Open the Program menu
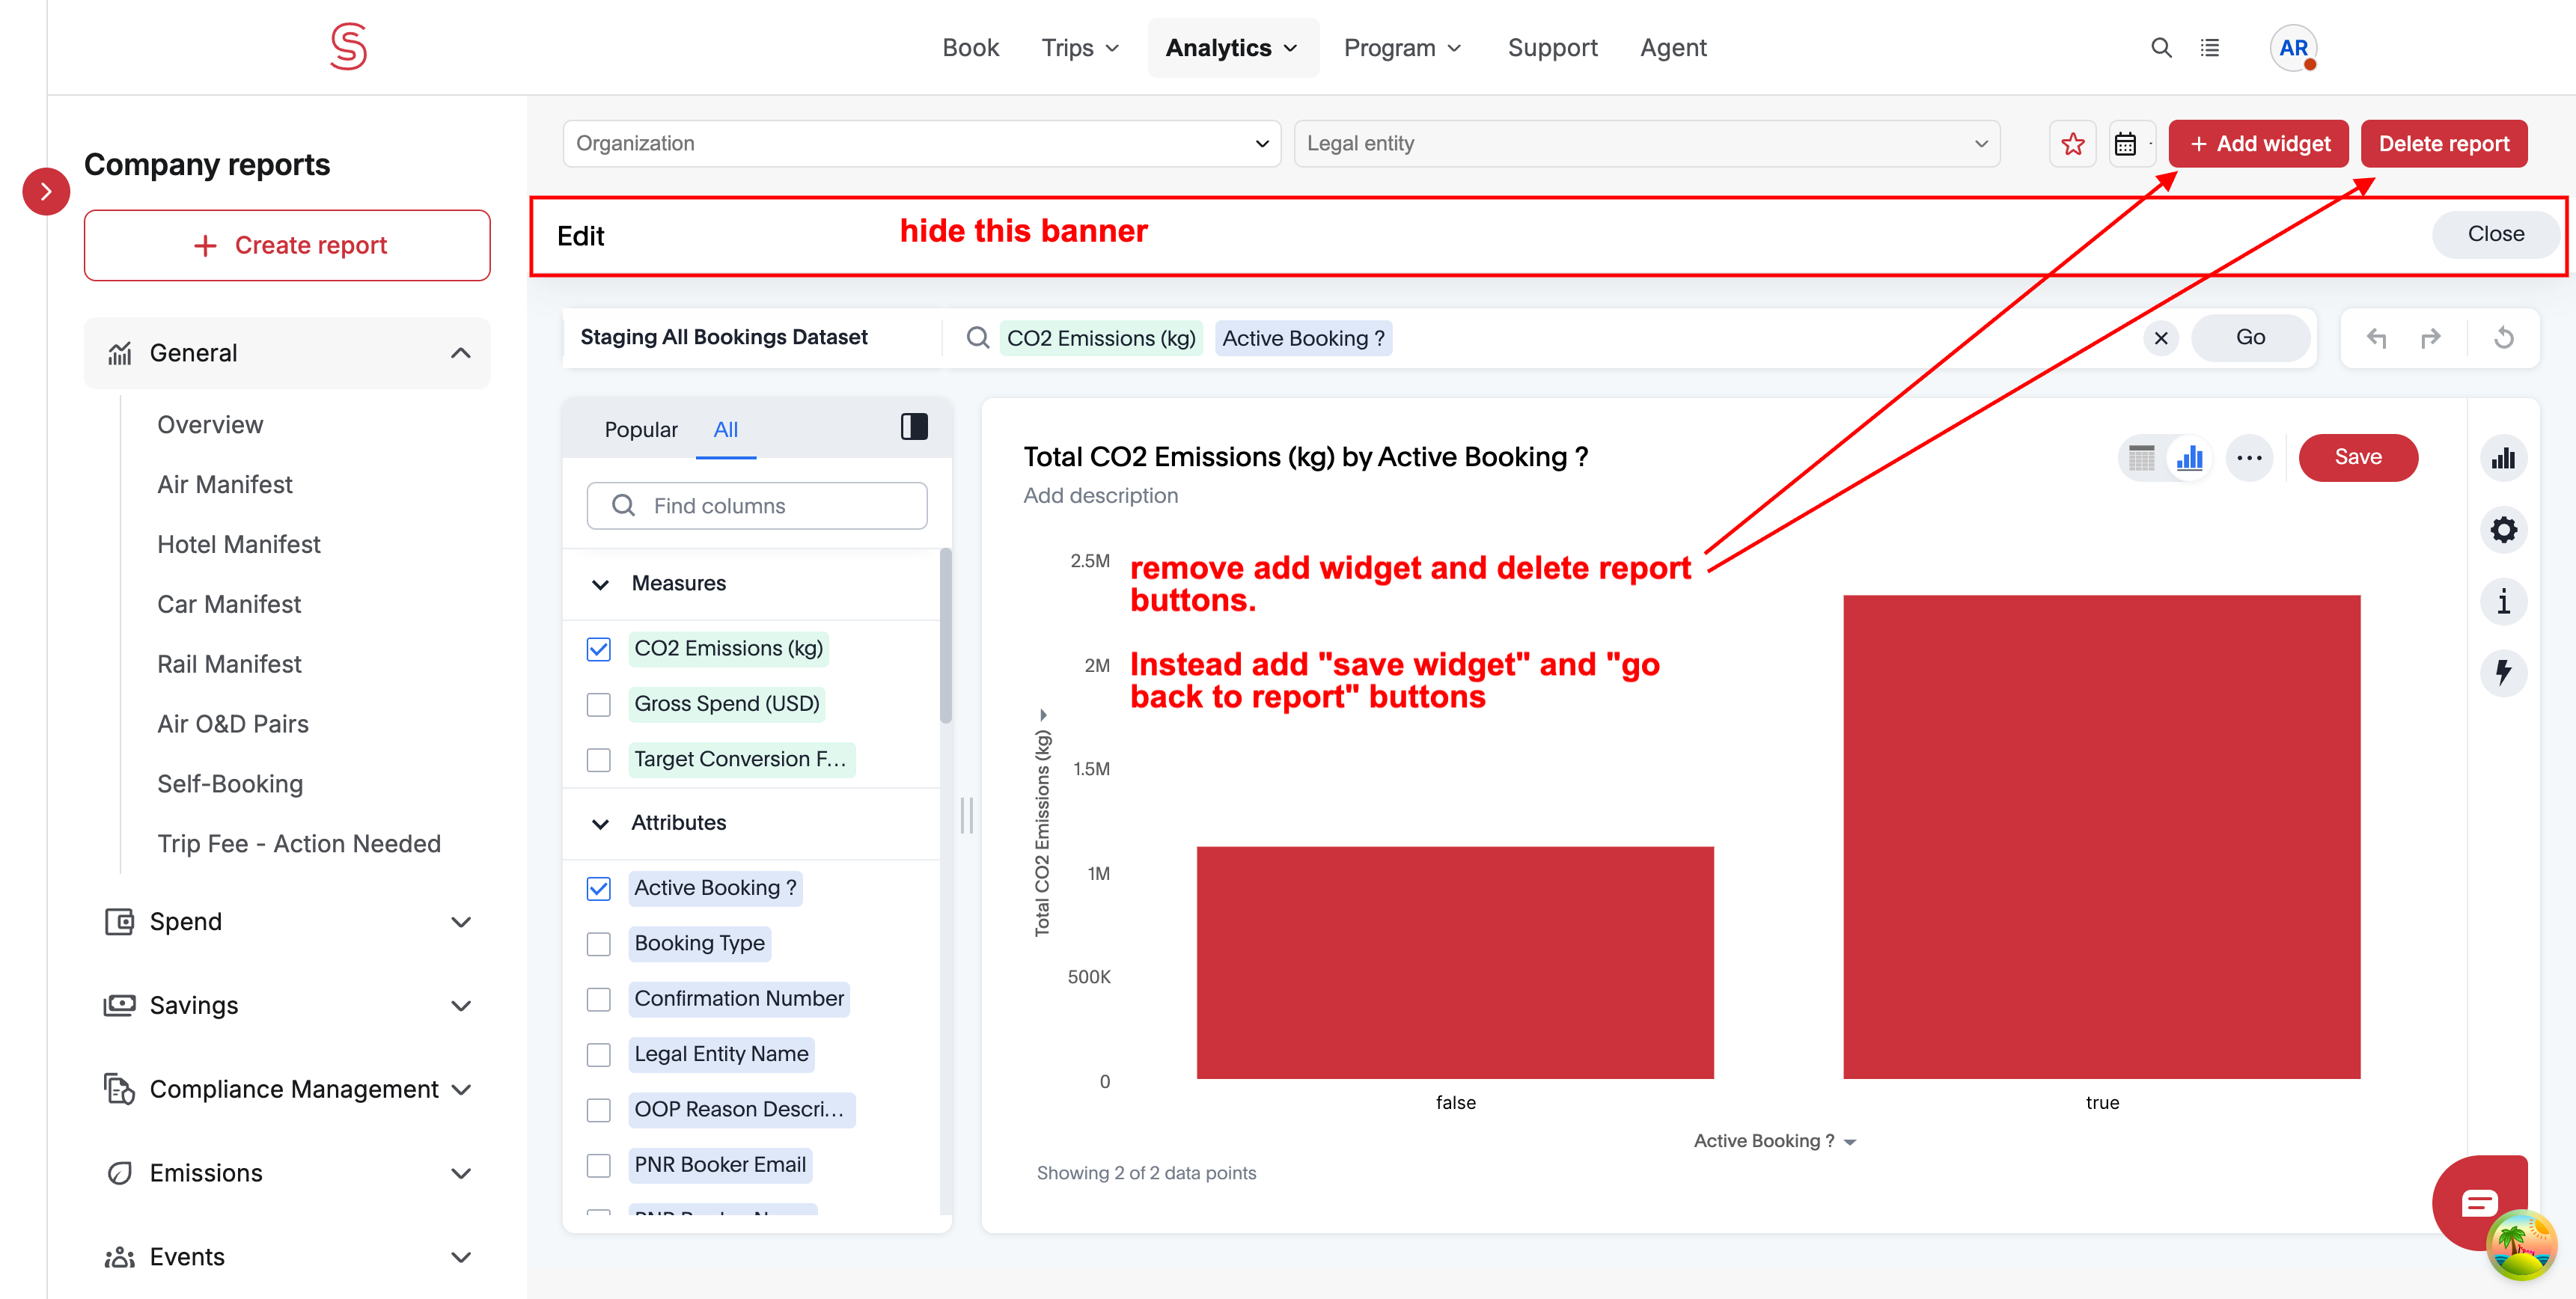 point(1402,48)
